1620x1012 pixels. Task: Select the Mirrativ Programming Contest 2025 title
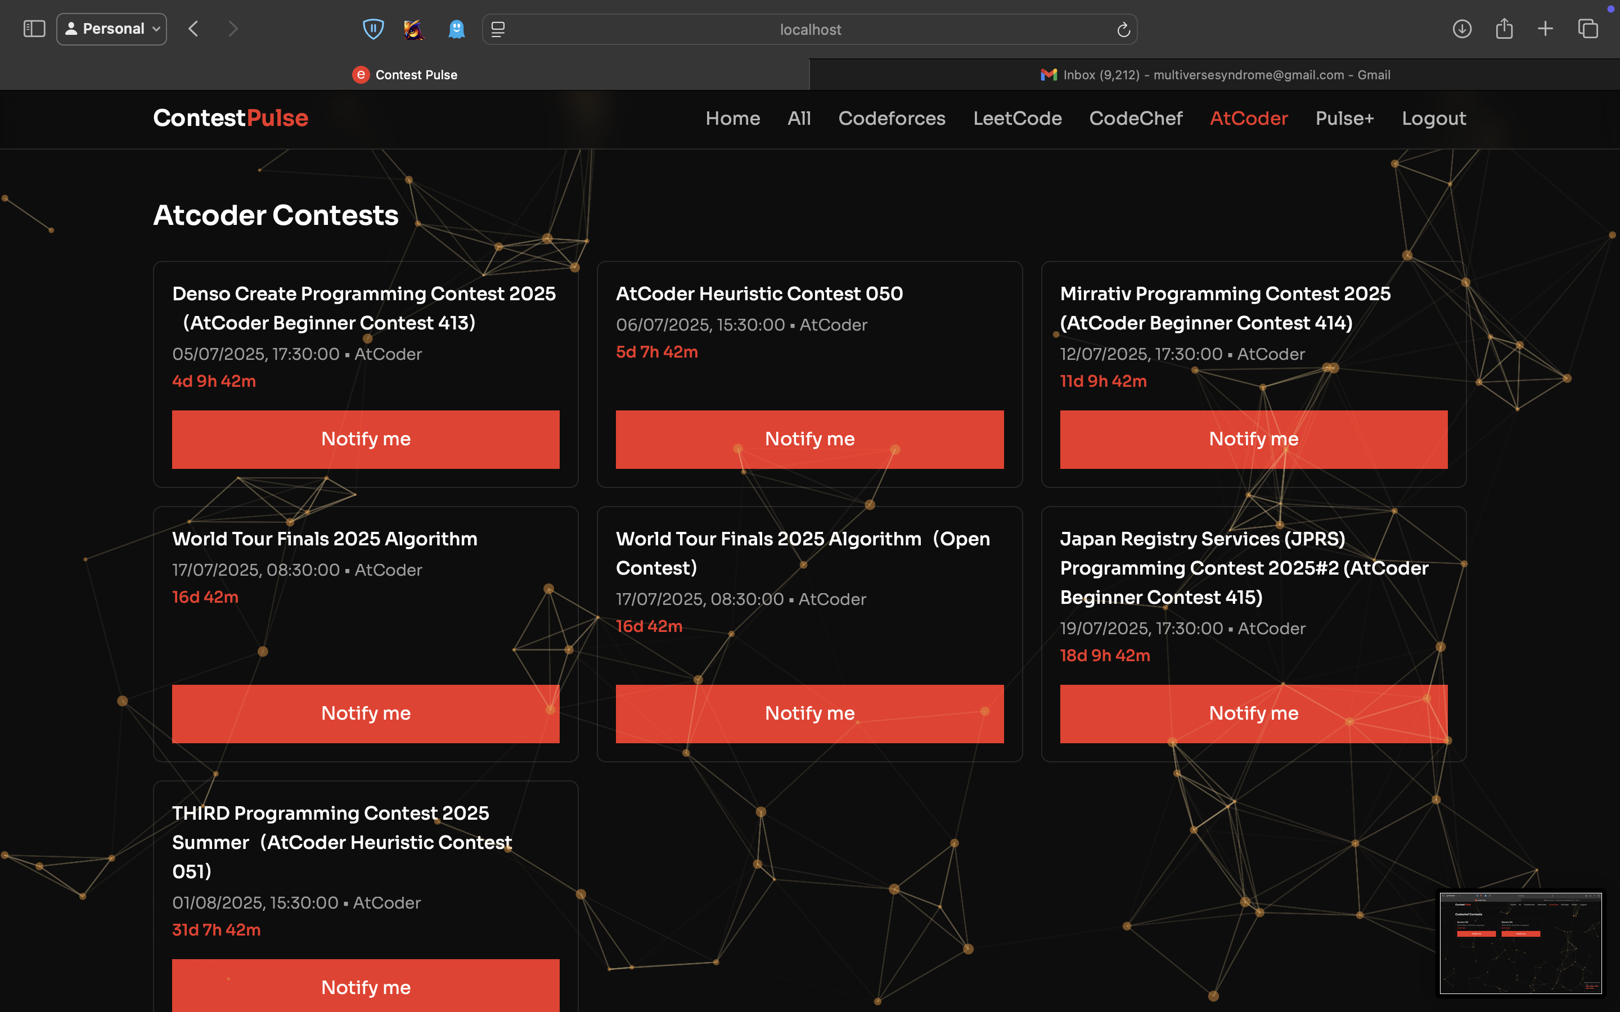click(1225, 308)
